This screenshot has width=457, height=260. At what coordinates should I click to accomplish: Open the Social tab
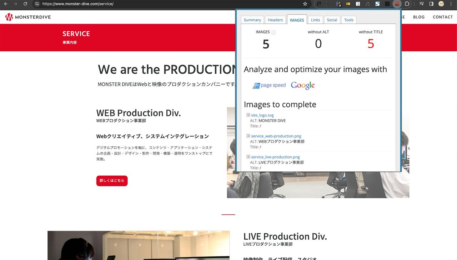(x=332, y=20)
